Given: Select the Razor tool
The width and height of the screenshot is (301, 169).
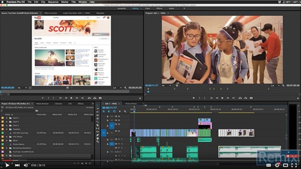Looking at the screenshot, I should tap(97, 125).
